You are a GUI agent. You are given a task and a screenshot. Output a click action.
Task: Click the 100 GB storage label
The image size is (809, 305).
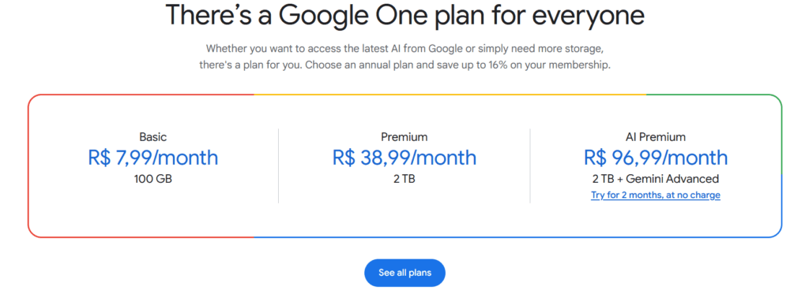coord(153,180)
